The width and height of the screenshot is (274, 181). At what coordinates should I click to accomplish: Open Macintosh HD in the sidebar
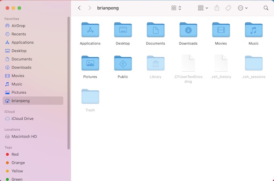coord(33,136)
